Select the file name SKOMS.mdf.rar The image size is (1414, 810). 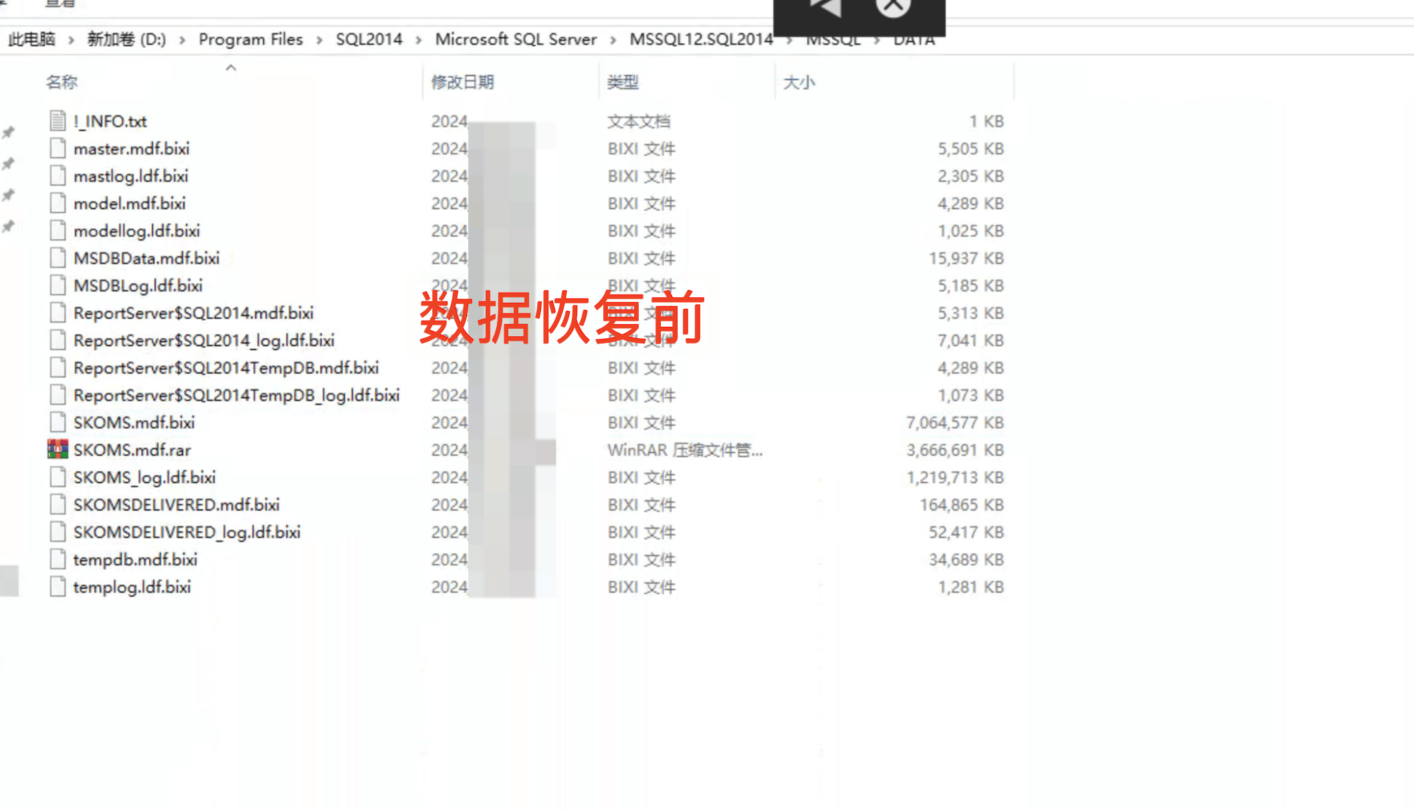[x=132, y=450]
